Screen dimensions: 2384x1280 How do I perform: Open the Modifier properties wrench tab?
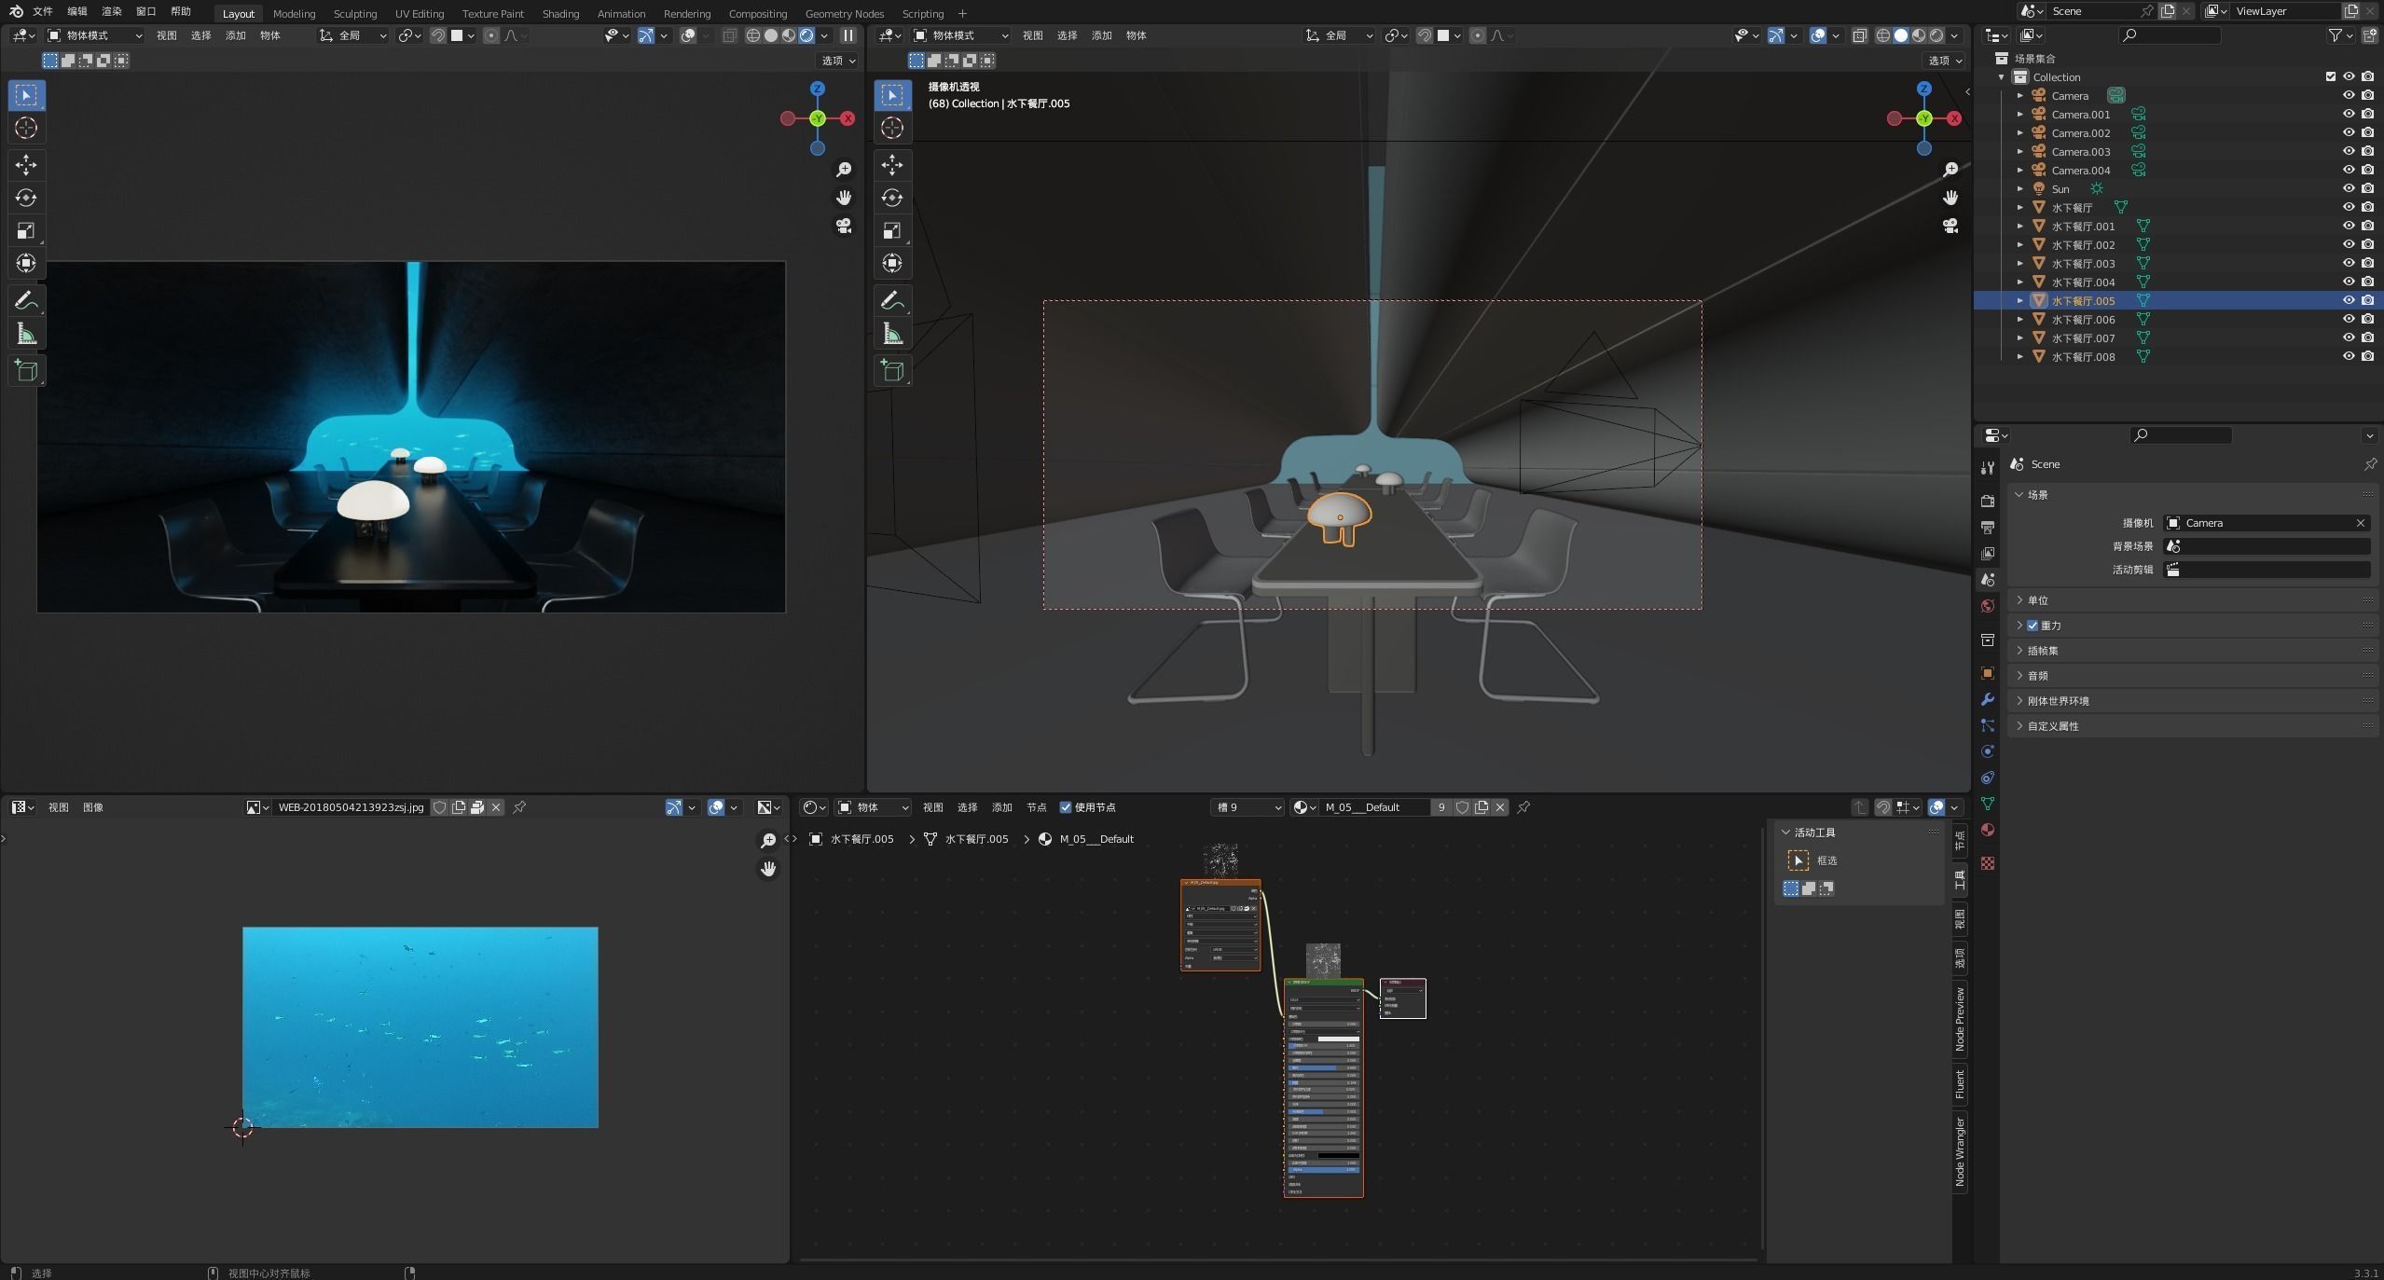coord(1987,699)
